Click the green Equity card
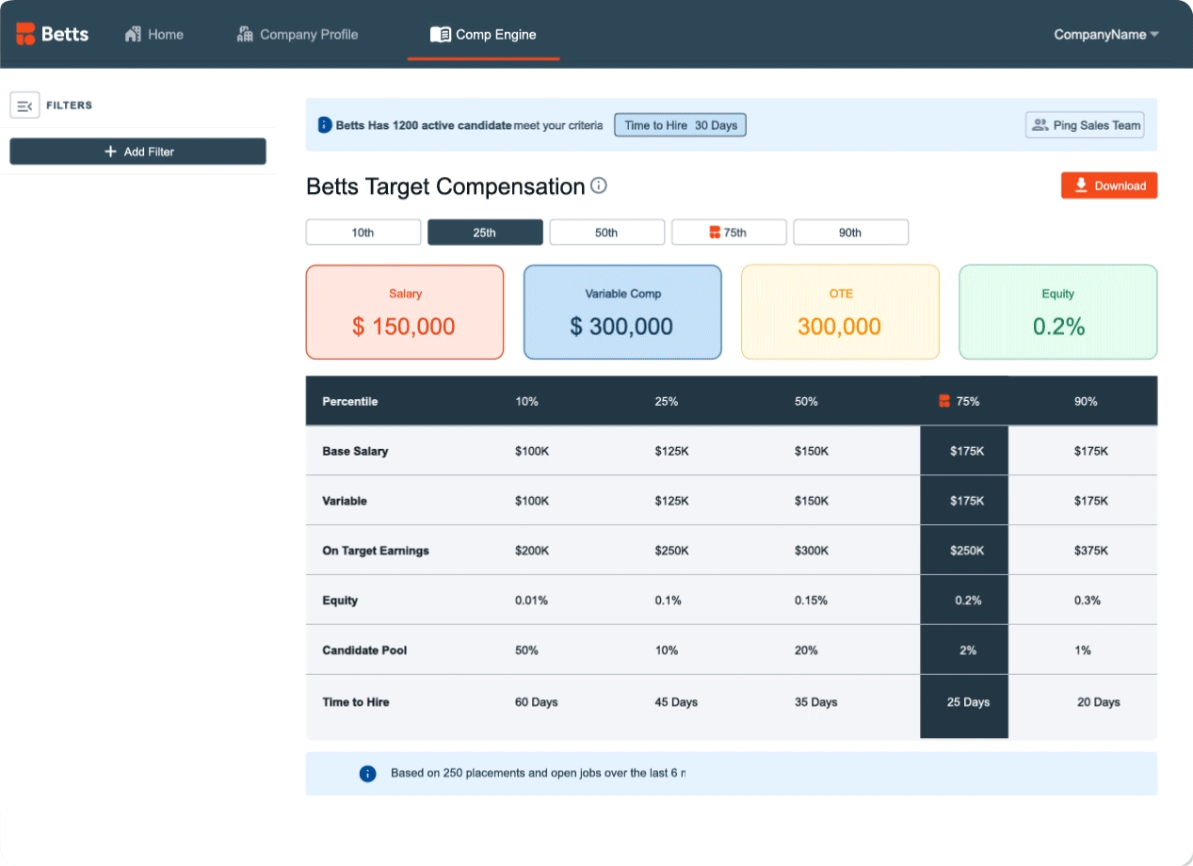Viewport: 1193px width, 866px height. (1057, 313)
